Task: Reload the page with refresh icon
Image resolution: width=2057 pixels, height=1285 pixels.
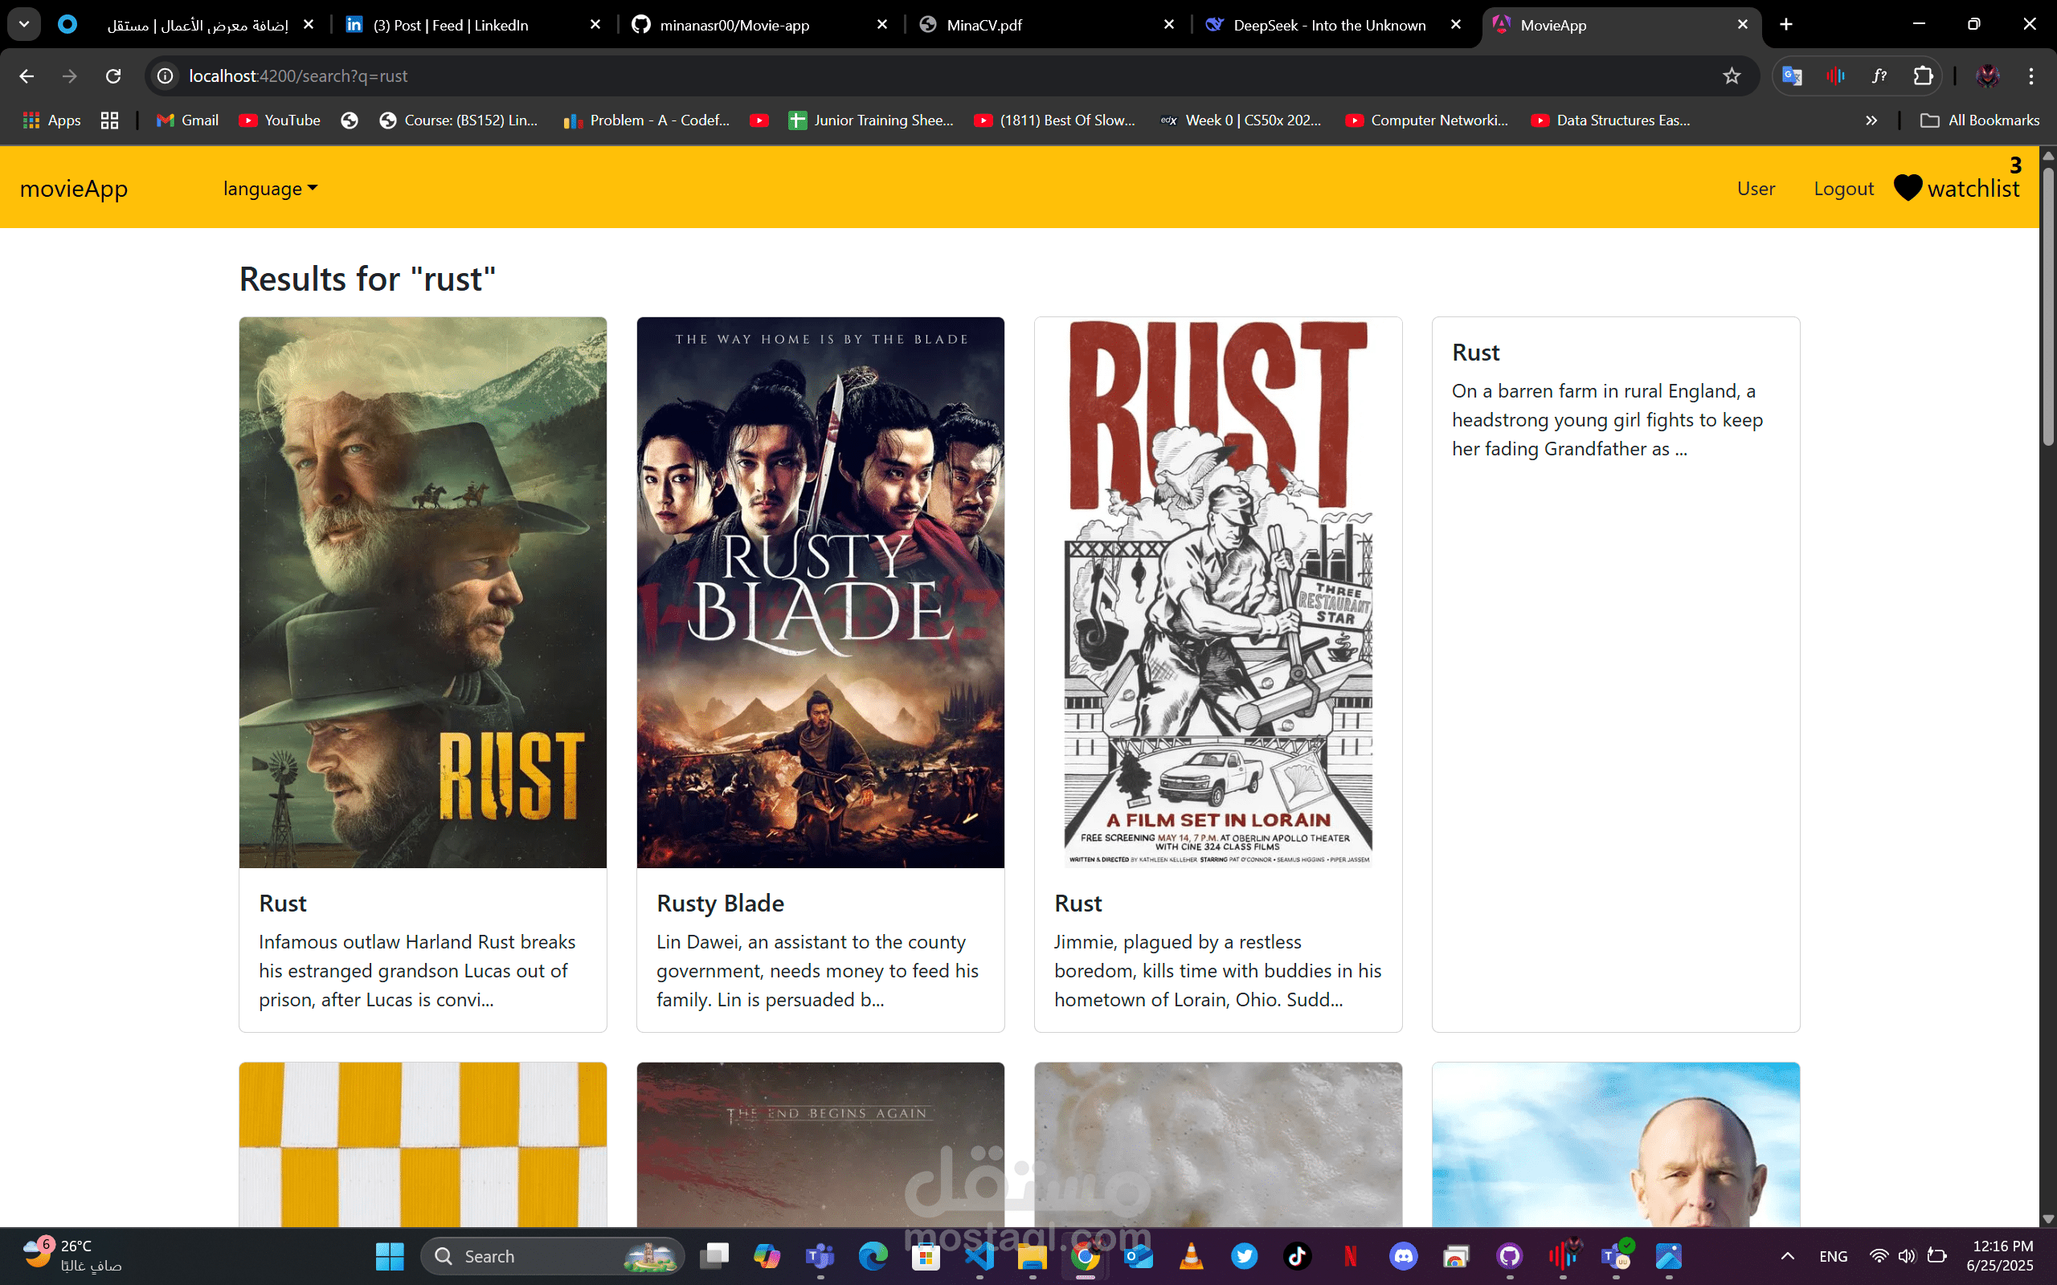Action: click(x=113, y=76)
